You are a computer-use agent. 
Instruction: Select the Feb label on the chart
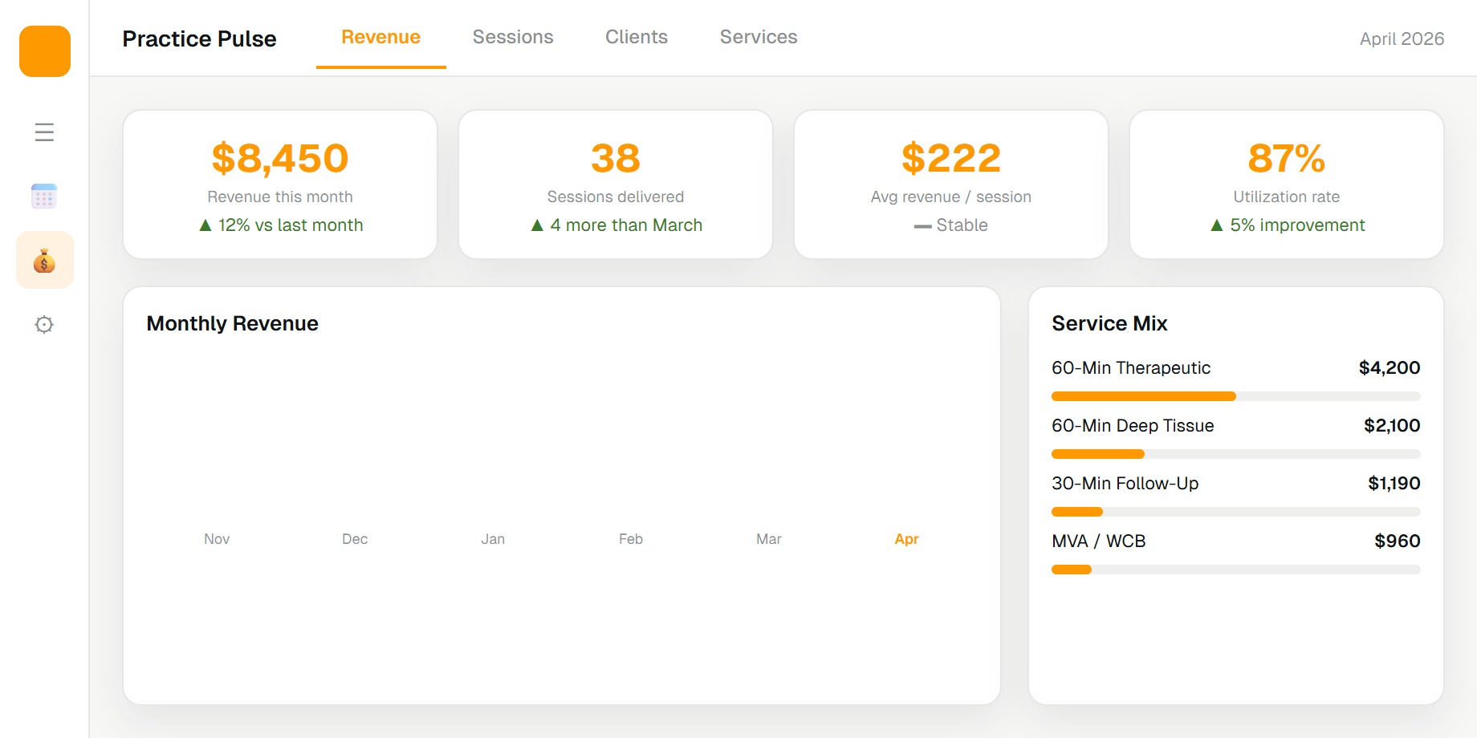coord(631,539)
